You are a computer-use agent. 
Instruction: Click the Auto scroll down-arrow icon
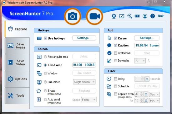click(39, 100)
